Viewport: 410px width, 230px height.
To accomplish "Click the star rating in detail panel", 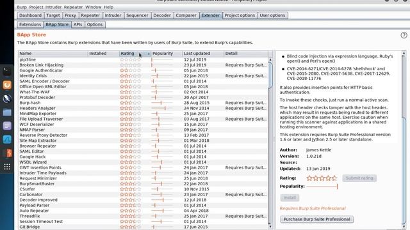I will point(322,178).
